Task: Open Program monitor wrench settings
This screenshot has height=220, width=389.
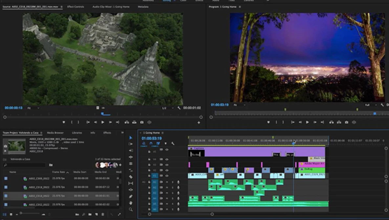Action: coord(382,105)
